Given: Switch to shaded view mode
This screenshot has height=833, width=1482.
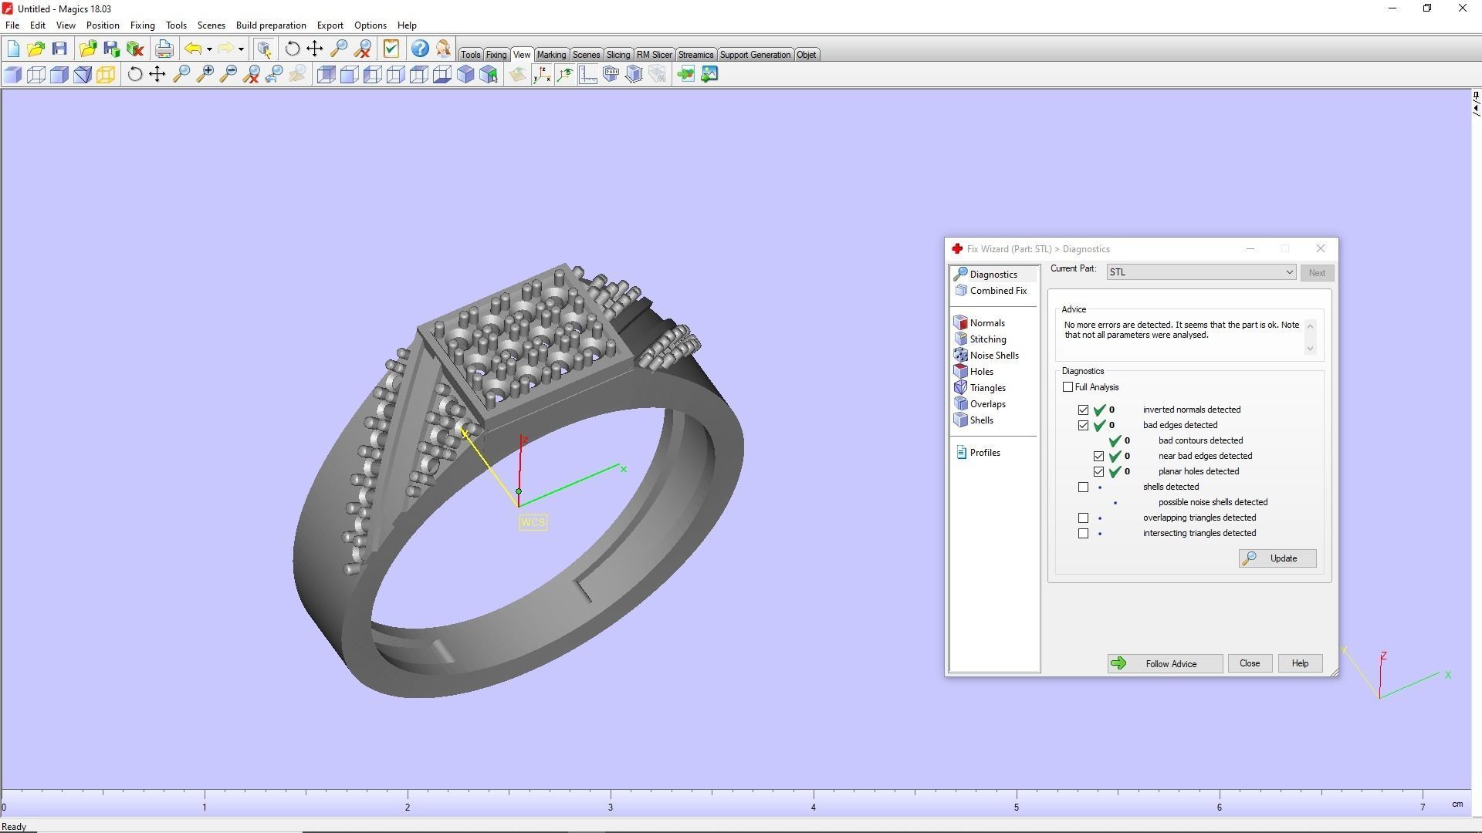Looking at the screenshot, I should click(13, 74).
